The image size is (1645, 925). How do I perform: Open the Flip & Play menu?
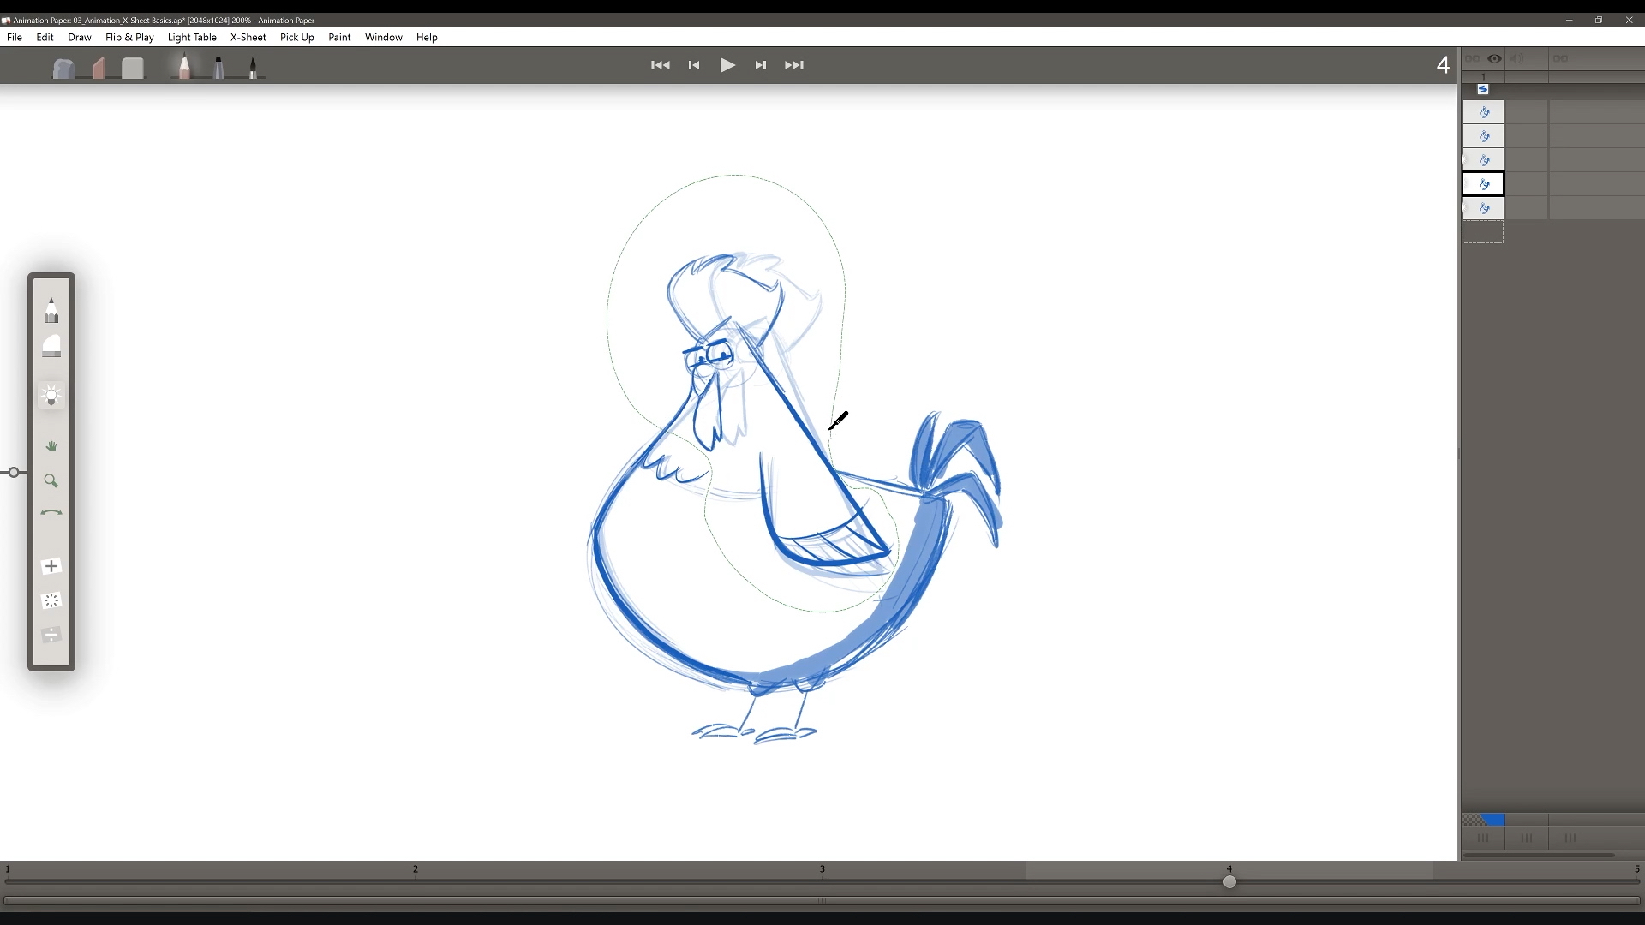tap(129, 37)
